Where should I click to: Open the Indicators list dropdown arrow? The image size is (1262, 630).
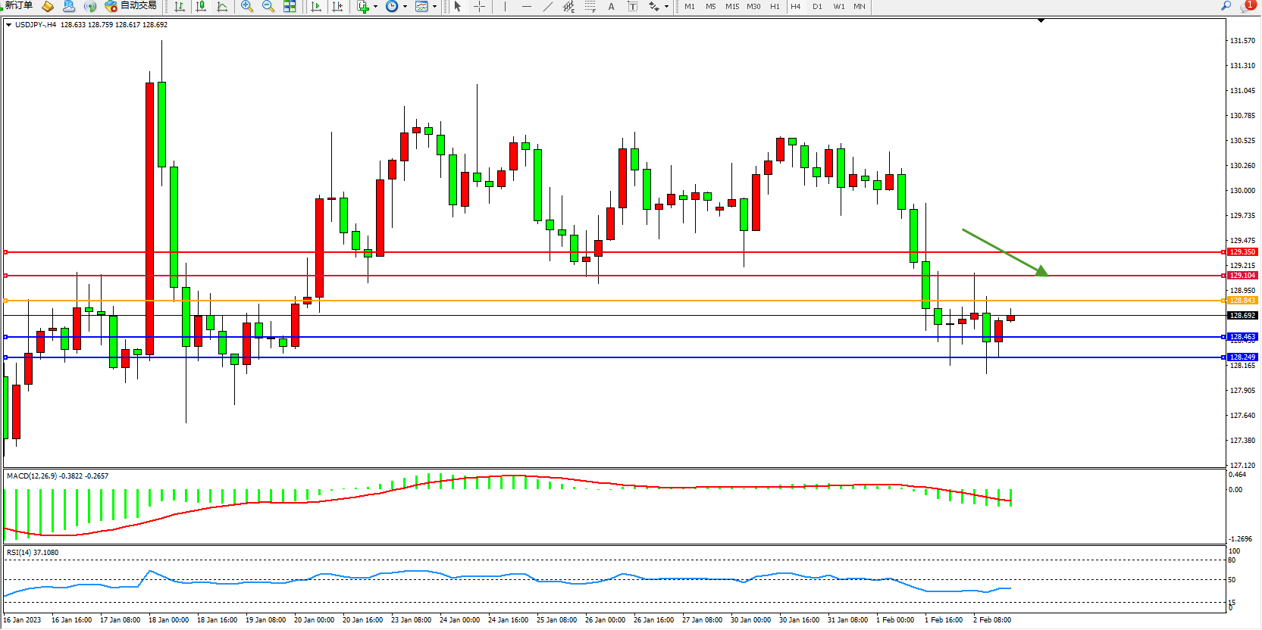pyautogui.click(x=375, y=7)
